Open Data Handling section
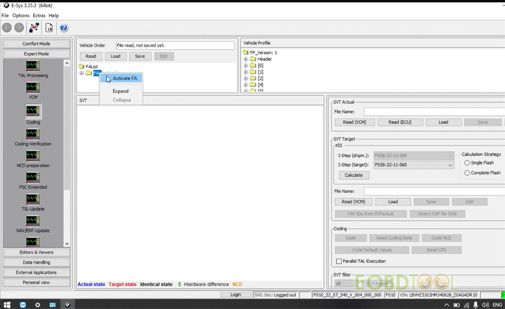This screenshot has height=309, width=505. click(x=36, y=263)
